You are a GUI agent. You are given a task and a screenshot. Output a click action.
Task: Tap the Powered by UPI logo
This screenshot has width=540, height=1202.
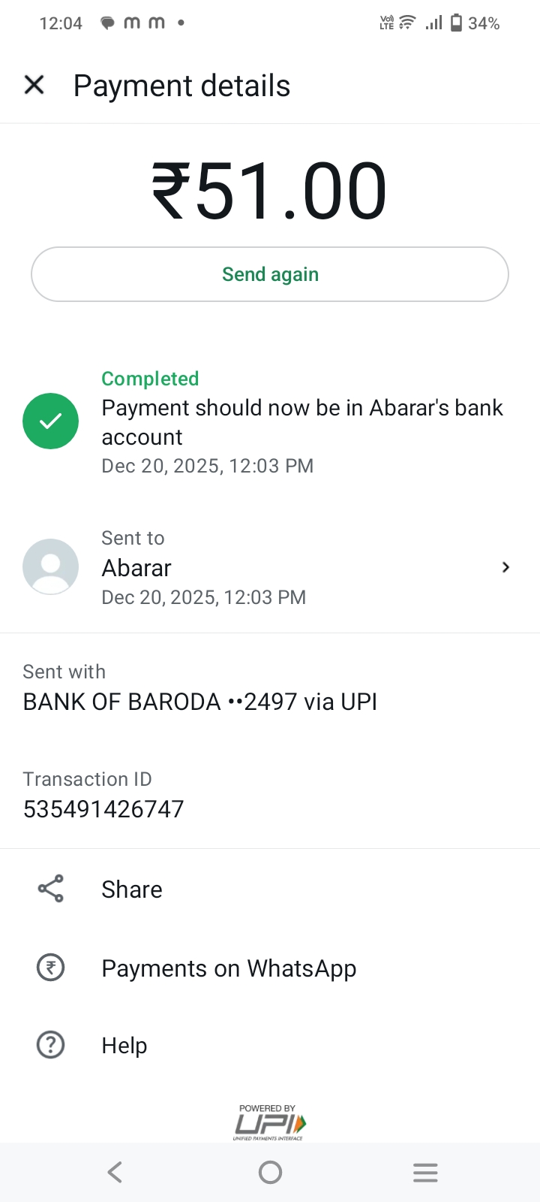[270, 1123]
